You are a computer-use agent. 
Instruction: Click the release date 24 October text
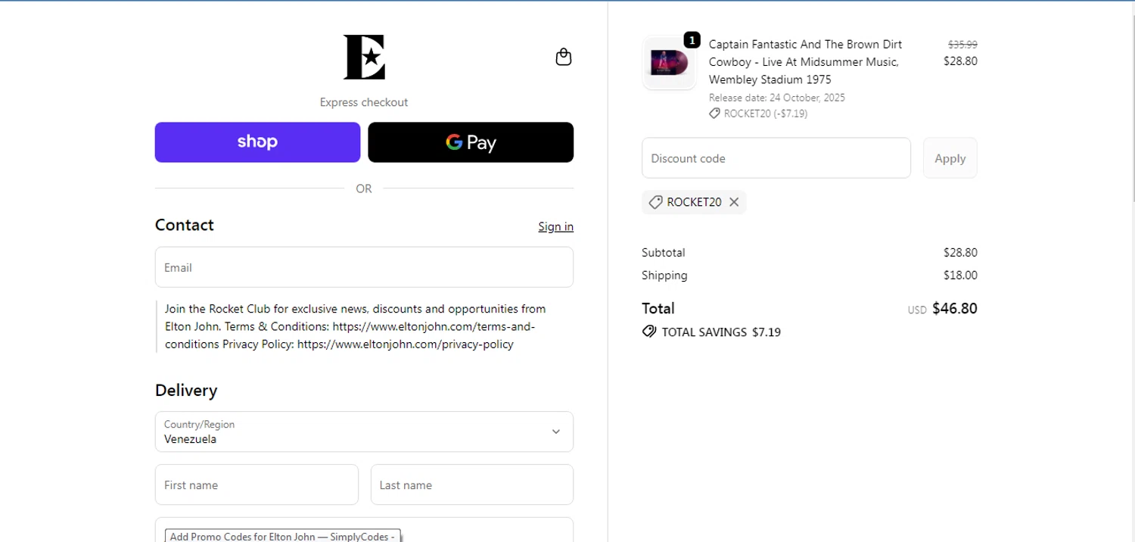(777, 98)
